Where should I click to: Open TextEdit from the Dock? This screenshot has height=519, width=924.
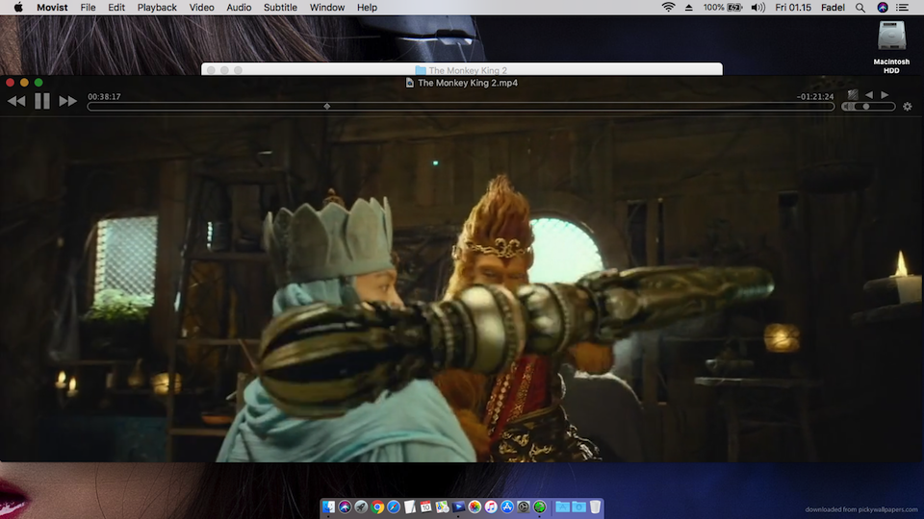410,507
